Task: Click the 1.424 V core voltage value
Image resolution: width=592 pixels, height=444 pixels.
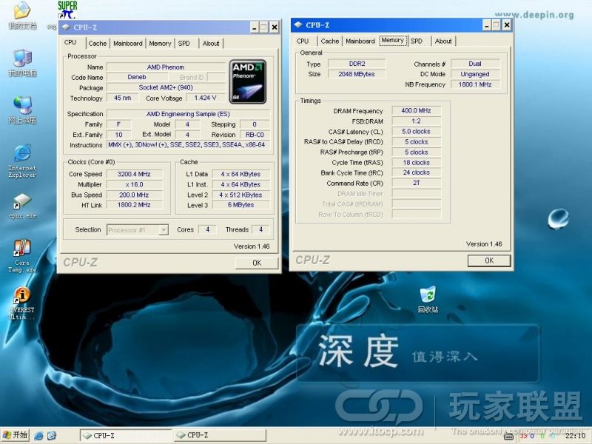Action: click(x=205, y=98)
